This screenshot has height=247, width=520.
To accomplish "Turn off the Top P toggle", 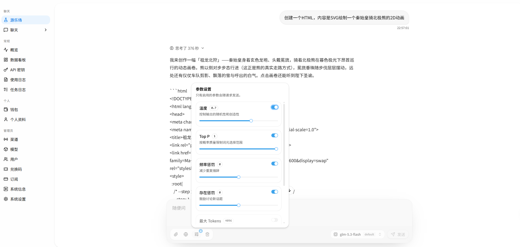I will (275, 135).
